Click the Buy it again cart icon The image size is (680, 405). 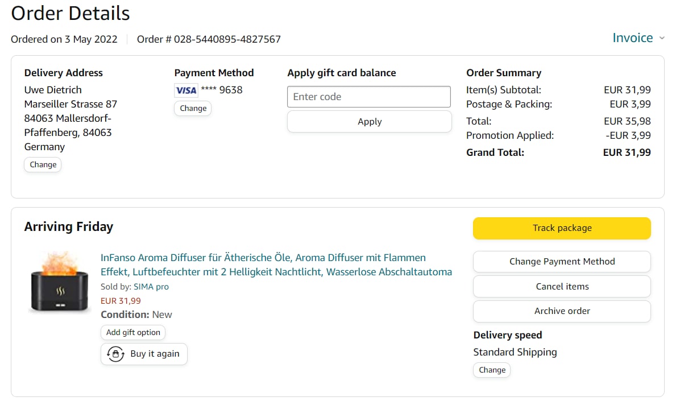[x=116, y=354]
